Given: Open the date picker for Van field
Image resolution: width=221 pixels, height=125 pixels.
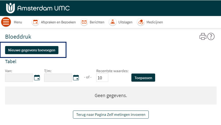Looking at the screenshot, I should [37, 77].
